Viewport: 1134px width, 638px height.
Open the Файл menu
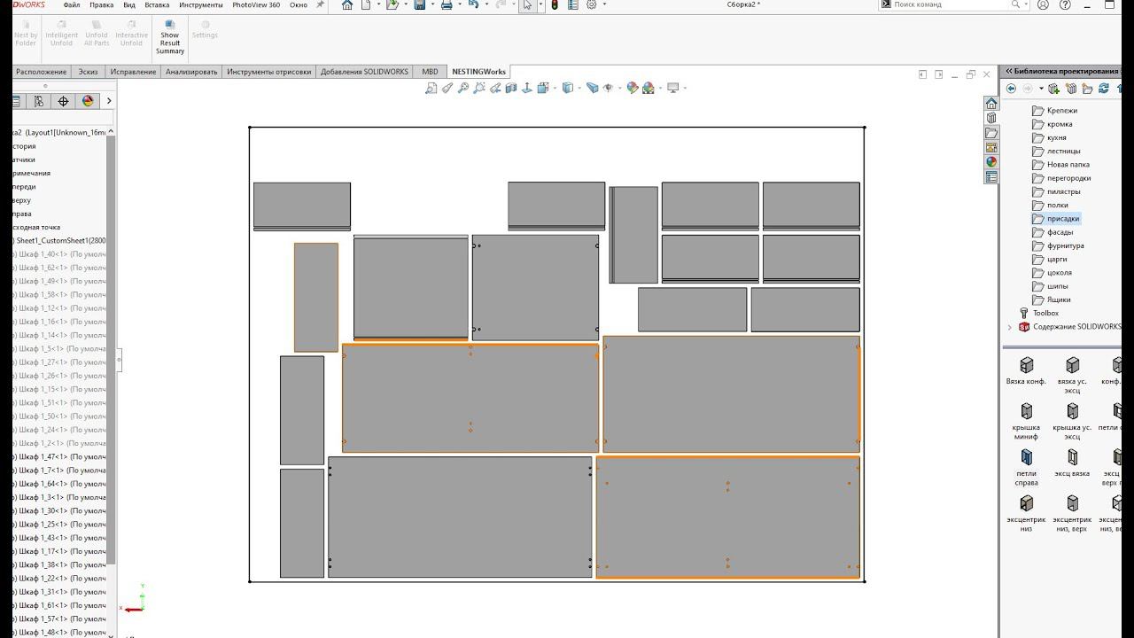pyautogui.click(x=72, y=4)
